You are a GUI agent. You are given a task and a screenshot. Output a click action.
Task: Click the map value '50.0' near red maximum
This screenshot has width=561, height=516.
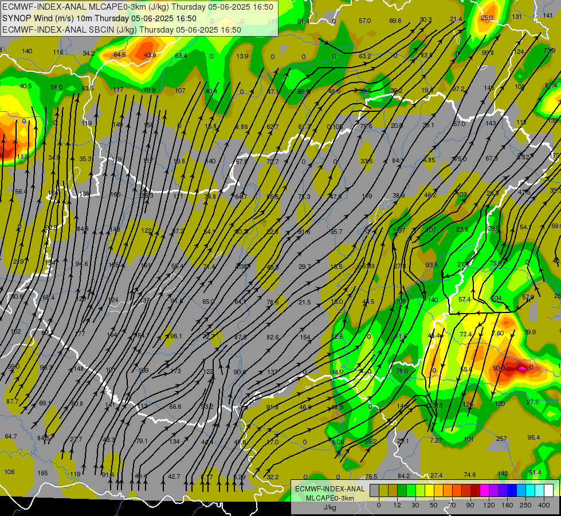click(499, 368)
